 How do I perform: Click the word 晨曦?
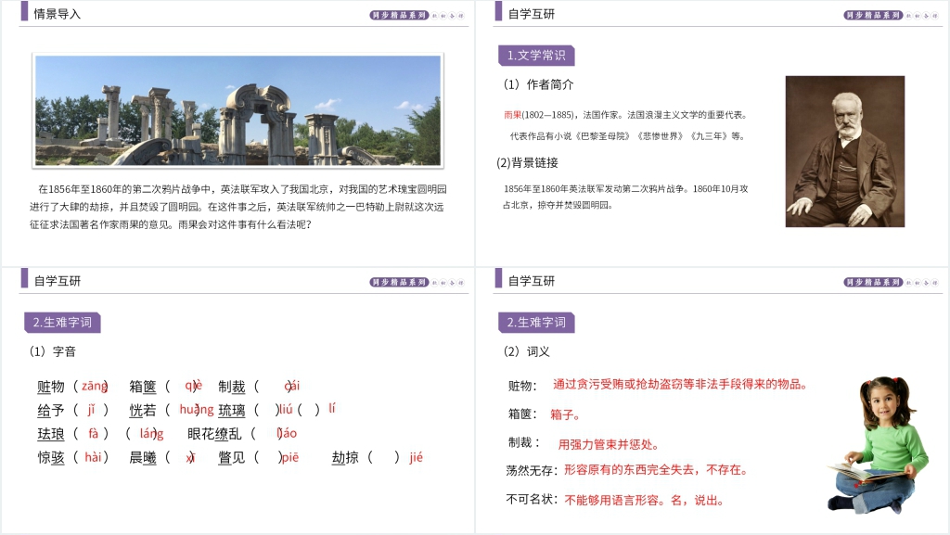[x=143, y=457]
